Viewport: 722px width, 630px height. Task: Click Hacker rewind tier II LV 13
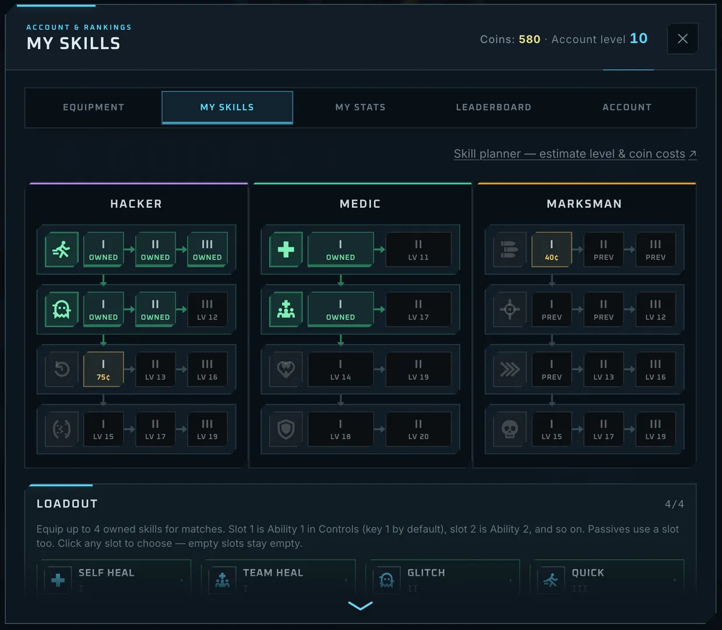tap(155, 369)
